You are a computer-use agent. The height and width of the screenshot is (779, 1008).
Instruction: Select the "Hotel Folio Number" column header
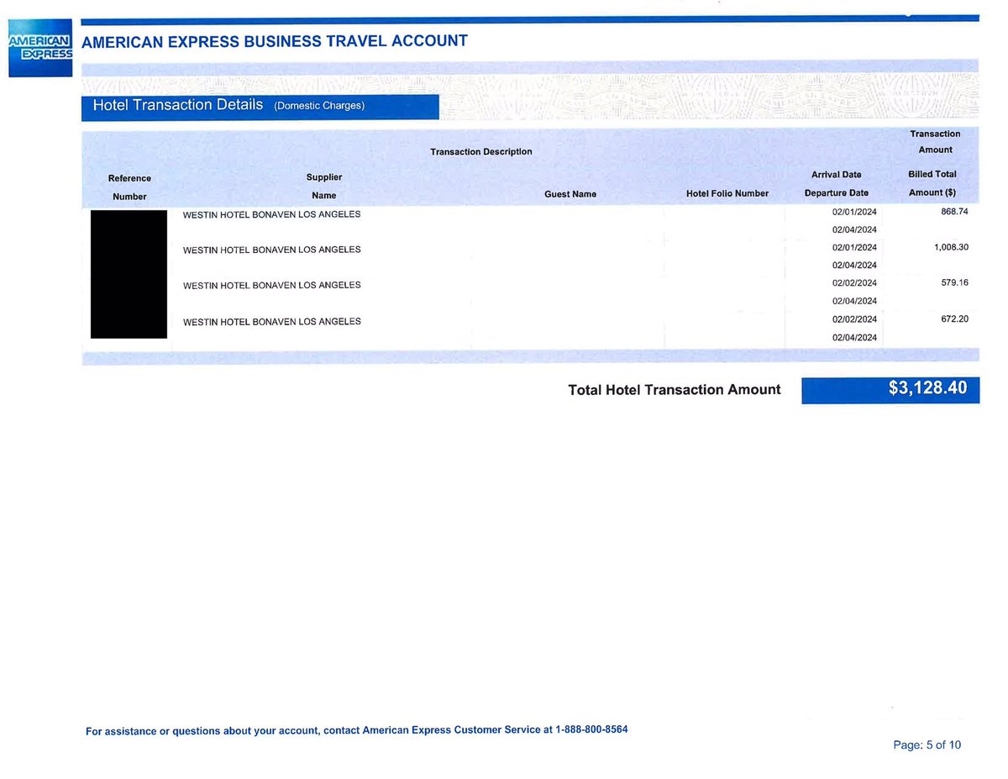click(727, 194)
